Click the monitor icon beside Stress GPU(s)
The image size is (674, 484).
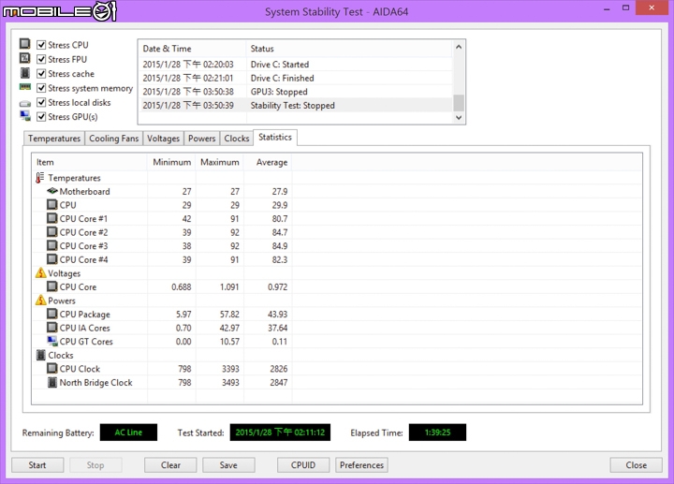click(25, 116)
